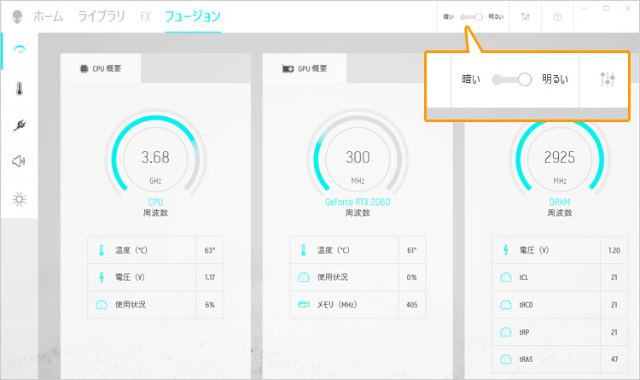Click the GPU usage value 0%

click(412, 278)
